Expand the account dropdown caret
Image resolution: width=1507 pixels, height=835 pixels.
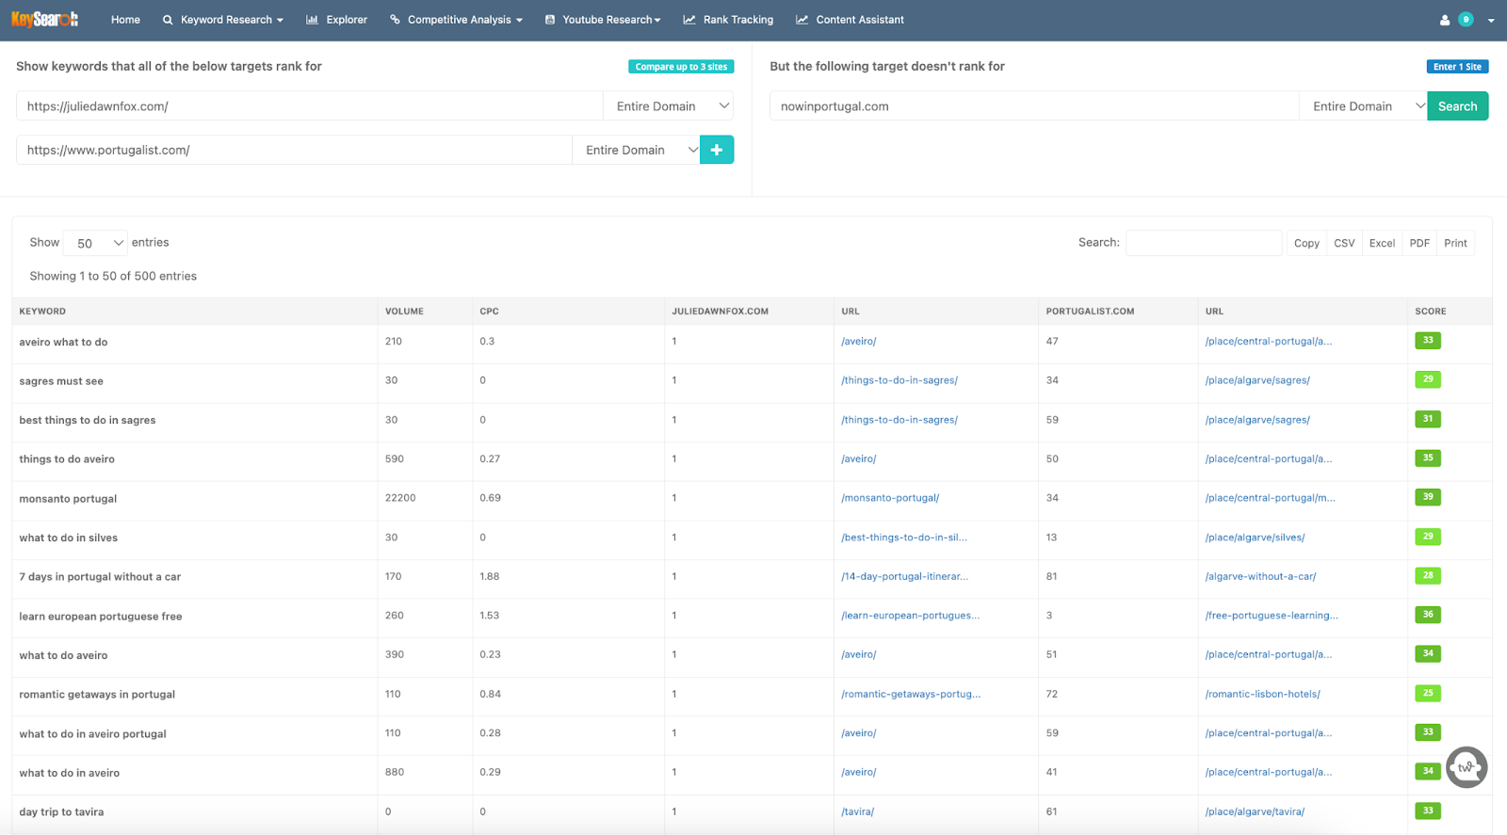[x=1491, y=21]
